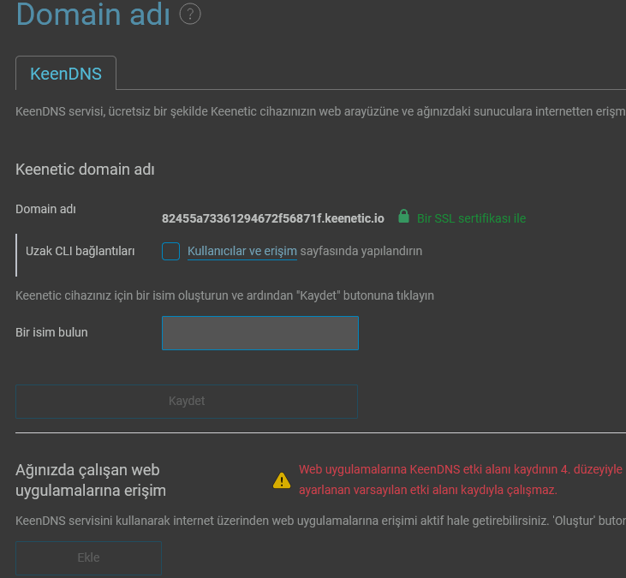The image size is (626, 578).
Task: Click the KeenDNS servisi description paragraph
Action: pos(320,111)
